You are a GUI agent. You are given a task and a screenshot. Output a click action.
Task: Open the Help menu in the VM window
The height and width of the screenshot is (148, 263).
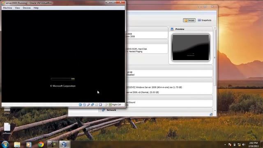(36, 8)
